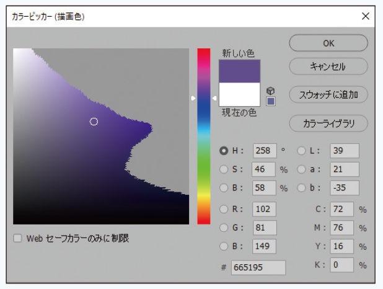Enable Web セーフカラーのみに制限 checkbox
This screenshot has height=289, width=383.
tap(17, 238)
